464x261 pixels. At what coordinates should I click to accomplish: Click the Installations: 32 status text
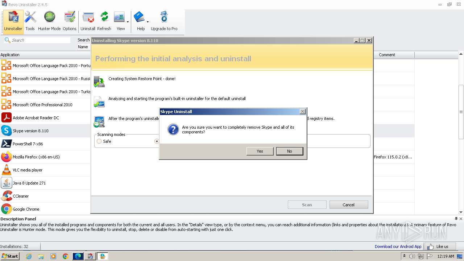tap(14, 246)
